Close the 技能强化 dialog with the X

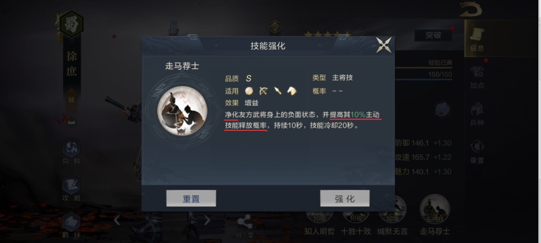[x=384, y=46]
